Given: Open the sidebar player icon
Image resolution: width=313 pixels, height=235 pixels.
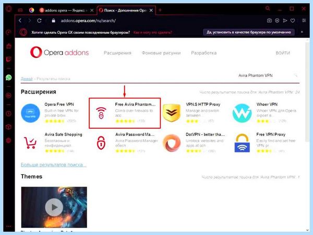Looking at the screenshot, I should (x=8, y=96).
